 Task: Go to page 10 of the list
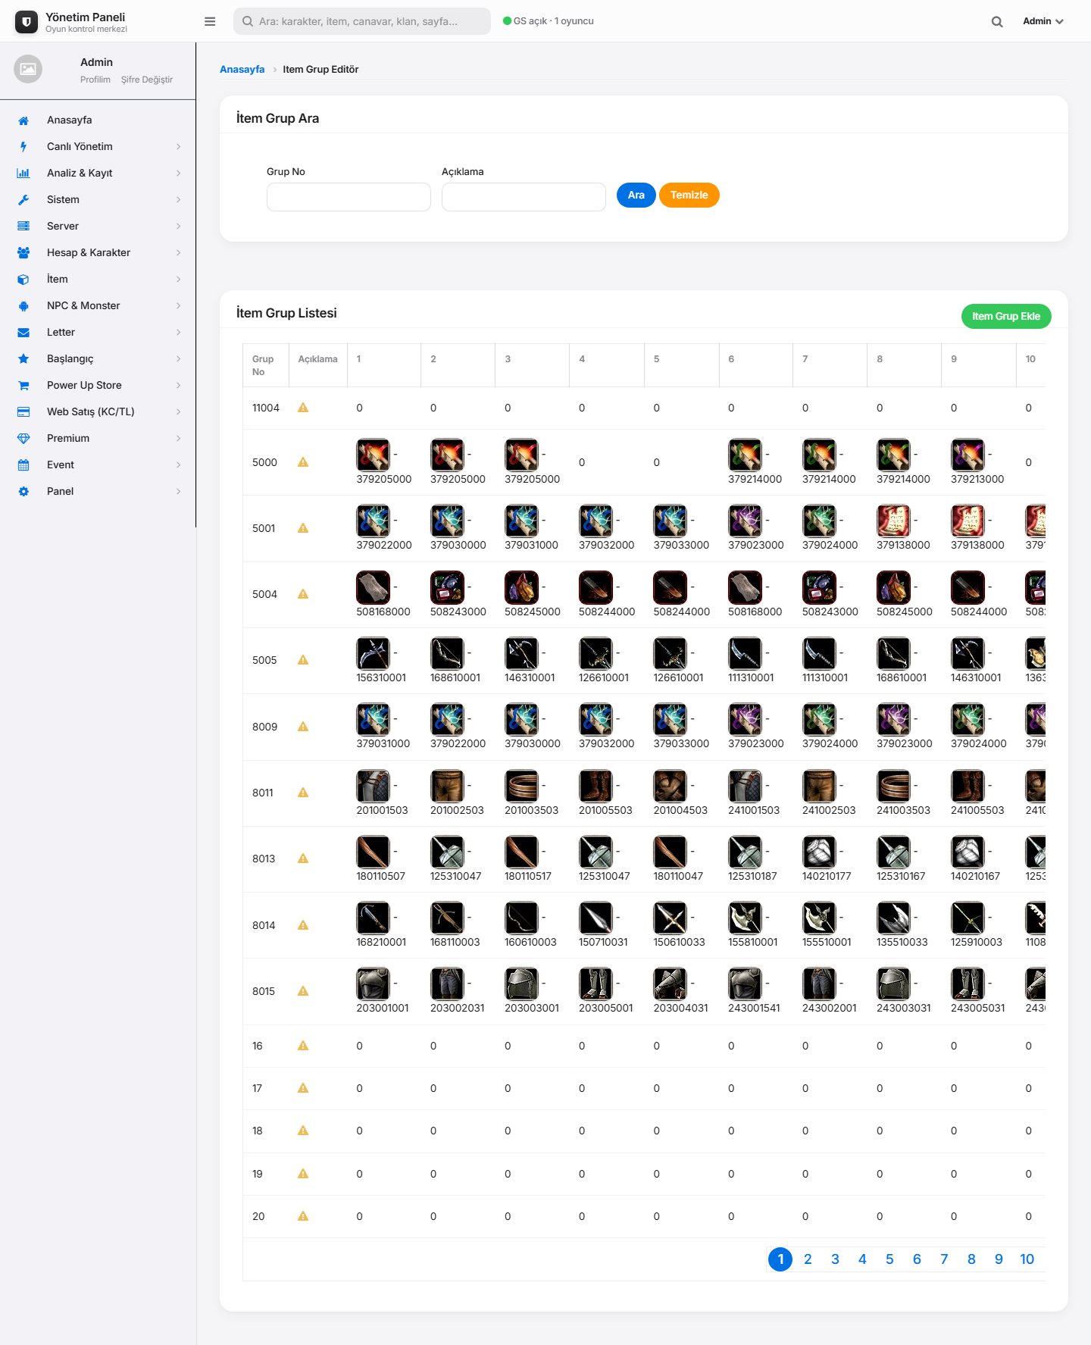(1027, 1259)
